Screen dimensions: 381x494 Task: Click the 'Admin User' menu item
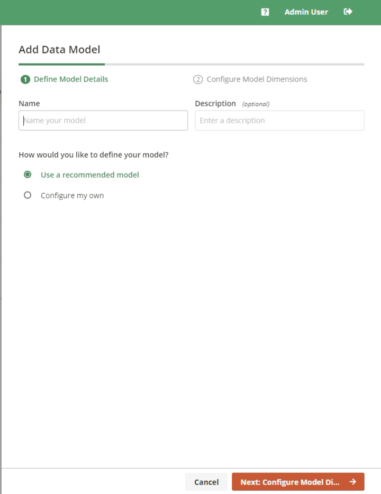(x=306, y=12)
